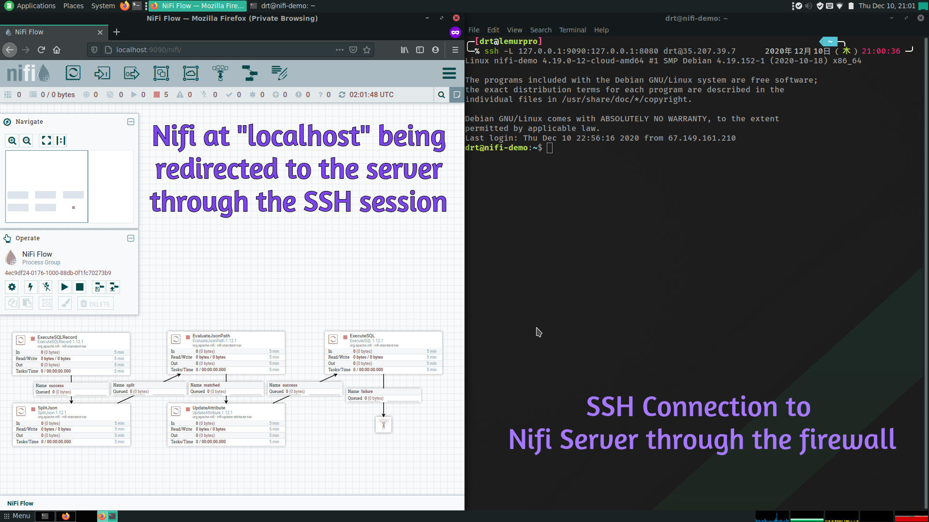Enable selected components with lightning icon
Image resolution: width=929 pixels, height=522 pixels.
30,287
